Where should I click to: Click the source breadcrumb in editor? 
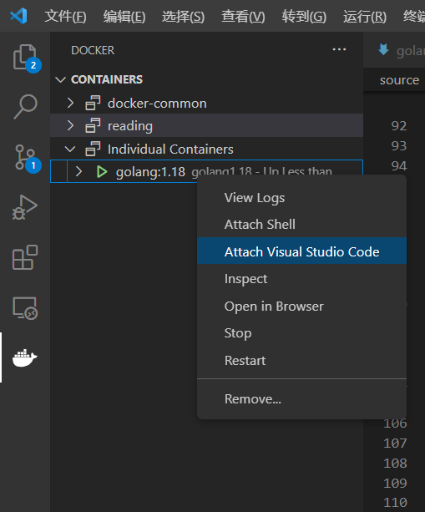pos(399,80)
